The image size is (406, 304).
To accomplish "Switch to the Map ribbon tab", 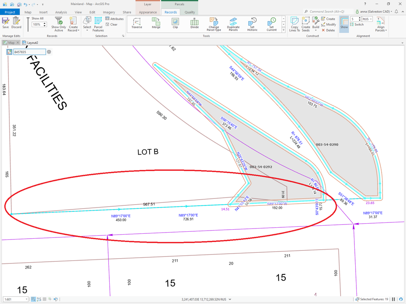I will coord(28,12).
